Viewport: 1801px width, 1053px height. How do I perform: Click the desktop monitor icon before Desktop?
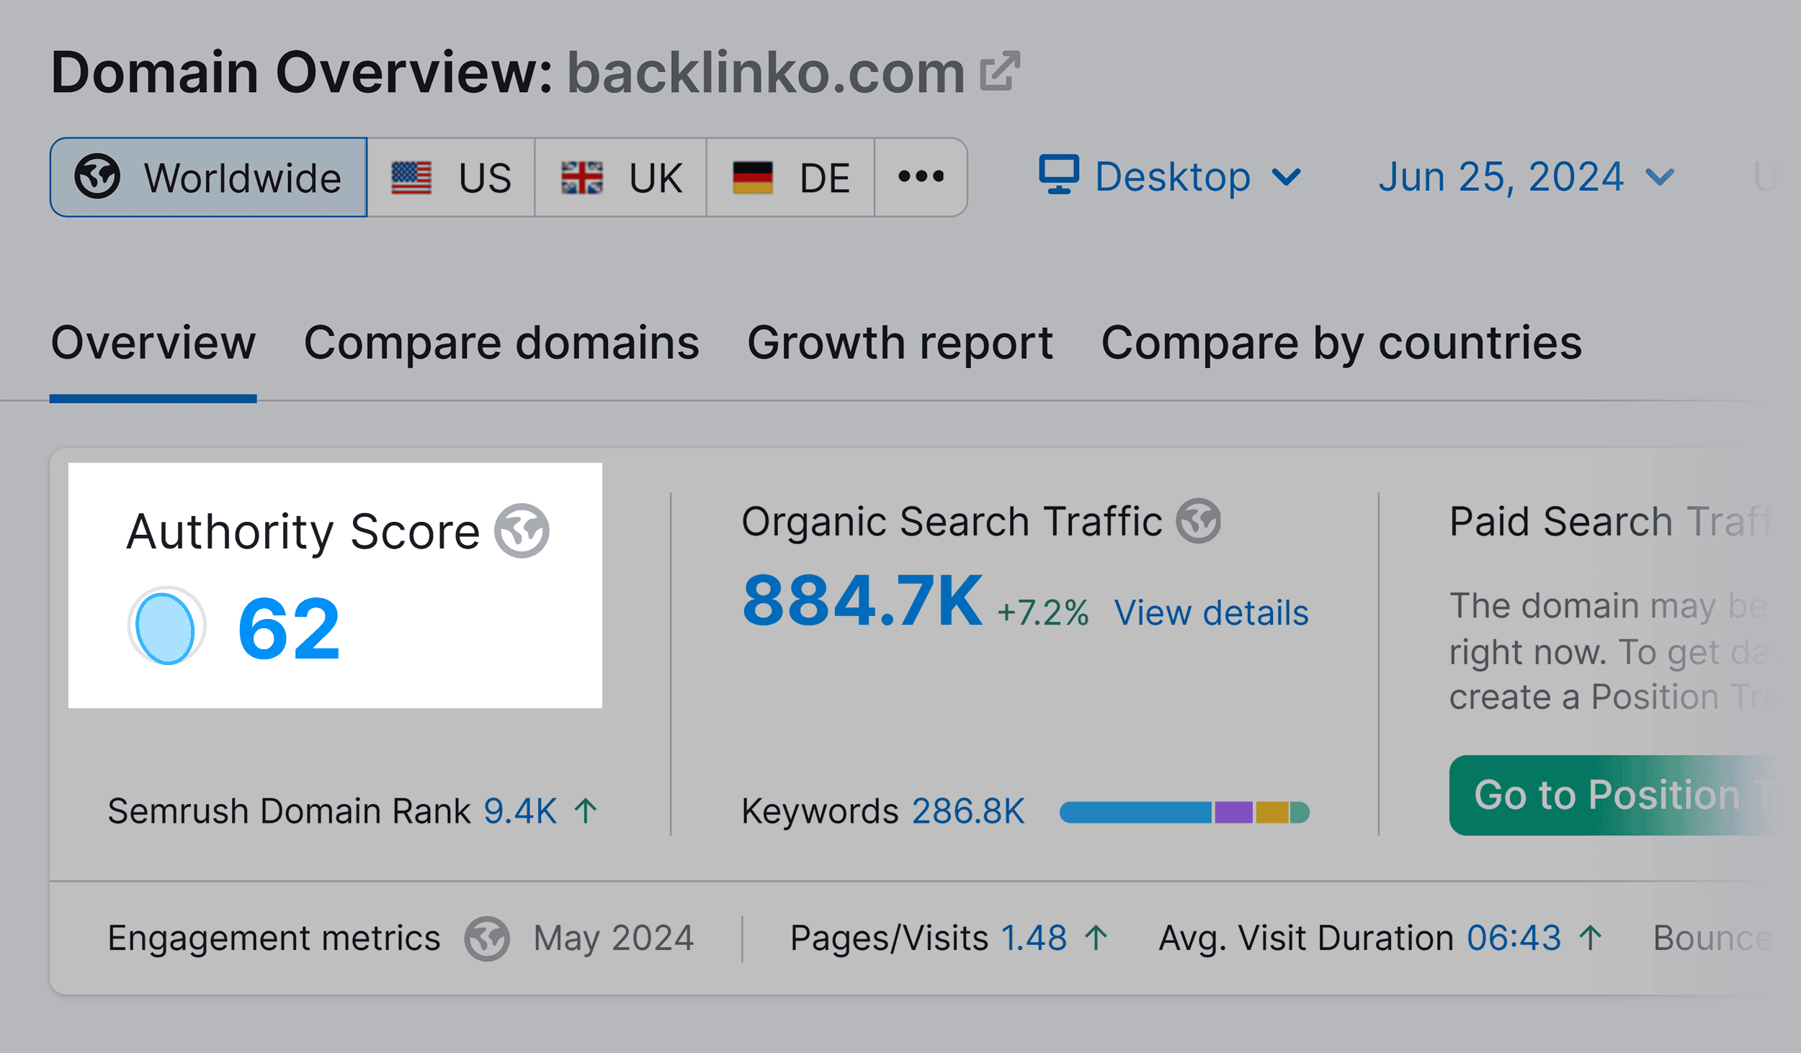click(x=1058, y=175)
